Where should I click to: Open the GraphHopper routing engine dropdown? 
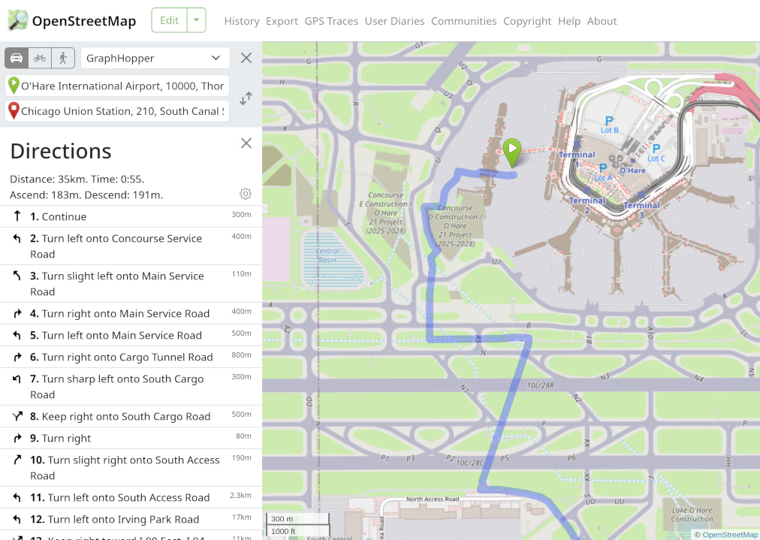[x=155, y=58]
